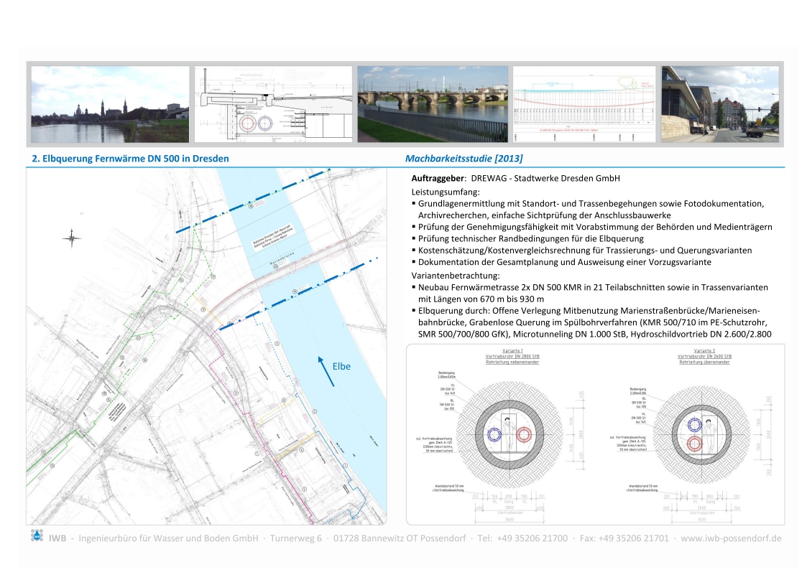The image size is (807, 570).
Task: Click the compass rose on the map
Action: click(71, 238)
